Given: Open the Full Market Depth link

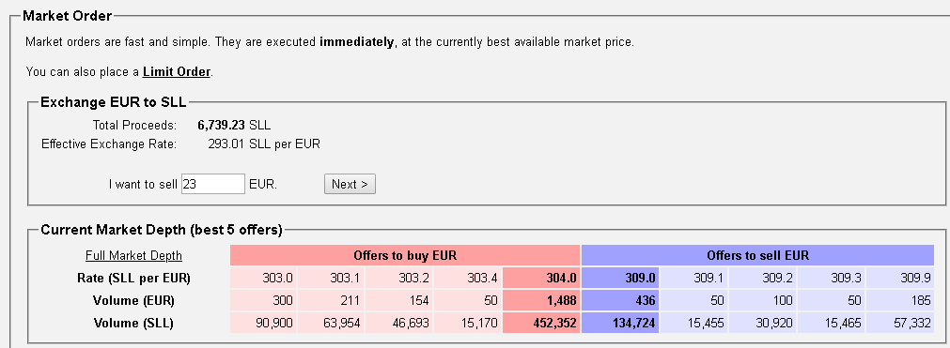Looking at the screenshot, I should click(133, 255).
